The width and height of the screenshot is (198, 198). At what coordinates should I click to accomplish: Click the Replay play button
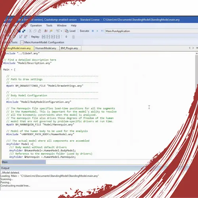coord(53,37)
